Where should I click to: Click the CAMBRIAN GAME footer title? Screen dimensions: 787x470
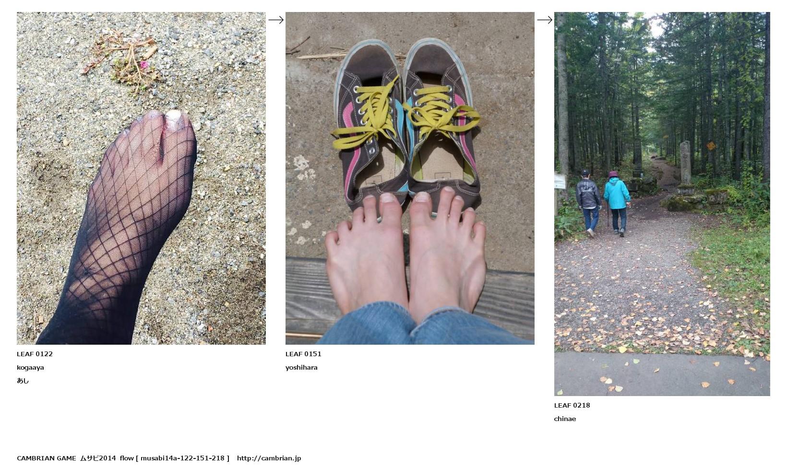(46, 458)
